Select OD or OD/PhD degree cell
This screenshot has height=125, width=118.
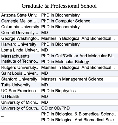(79, 108)
